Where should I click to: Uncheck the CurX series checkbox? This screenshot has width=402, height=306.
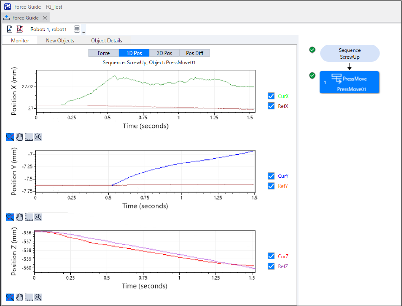pyautogui.click(x=271, y=96)
